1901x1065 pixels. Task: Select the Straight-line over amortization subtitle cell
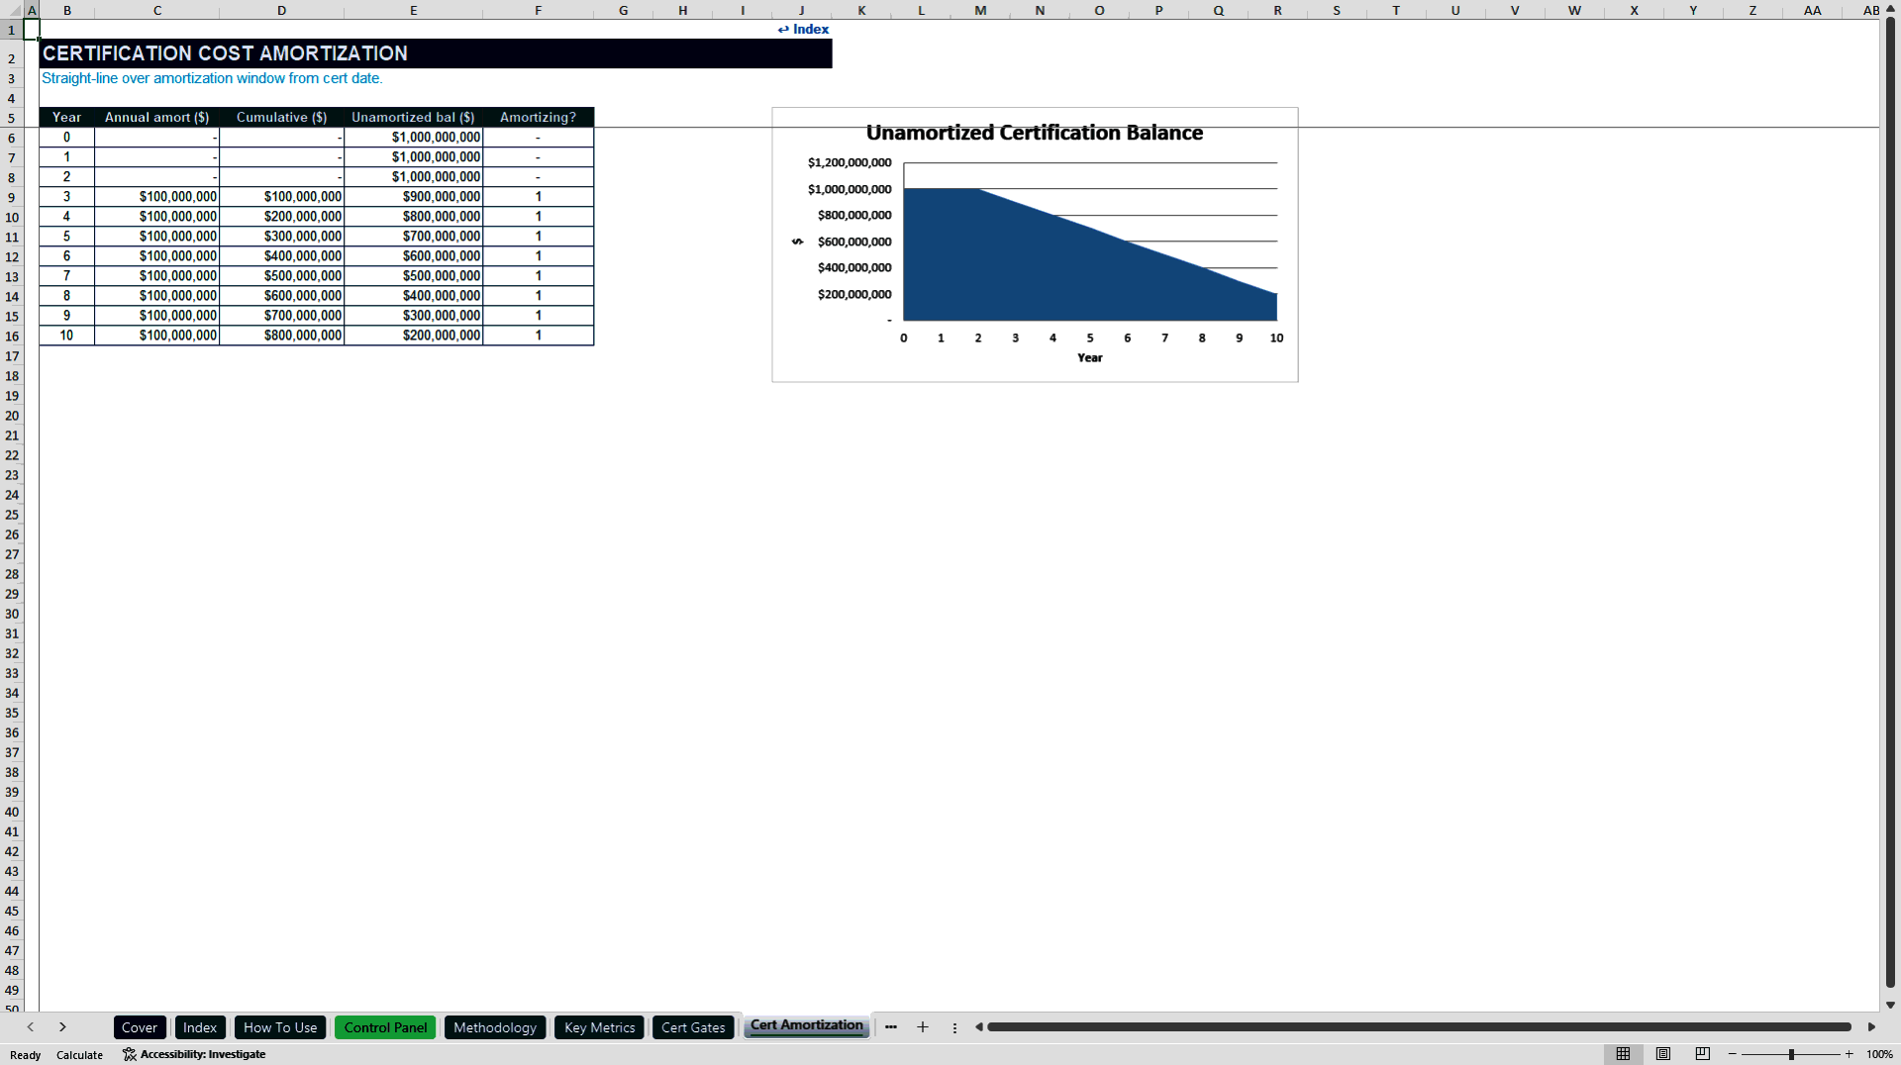point(212,78)
